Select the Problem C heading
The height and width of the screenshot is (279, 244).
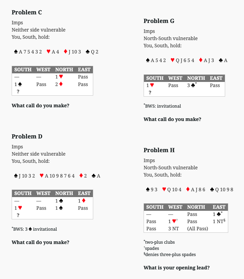[27, 12]
